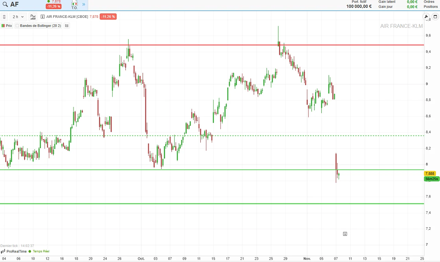Image resolution: width=440 pixels, height=262 pixels.
Task: Click the red -11.26 % chart title badge
Action: [x=108, y=16]
